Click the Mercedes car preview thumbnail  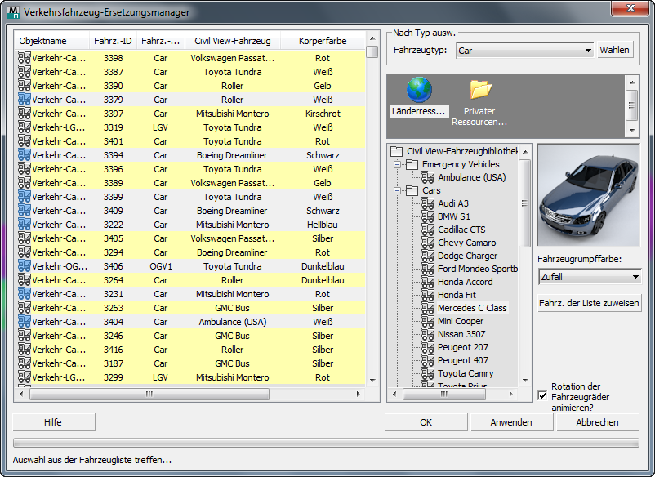click(589, 195)
